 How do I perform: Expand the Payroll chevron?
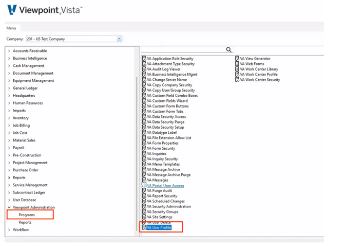pyautogui.click(x=9, y=148)
